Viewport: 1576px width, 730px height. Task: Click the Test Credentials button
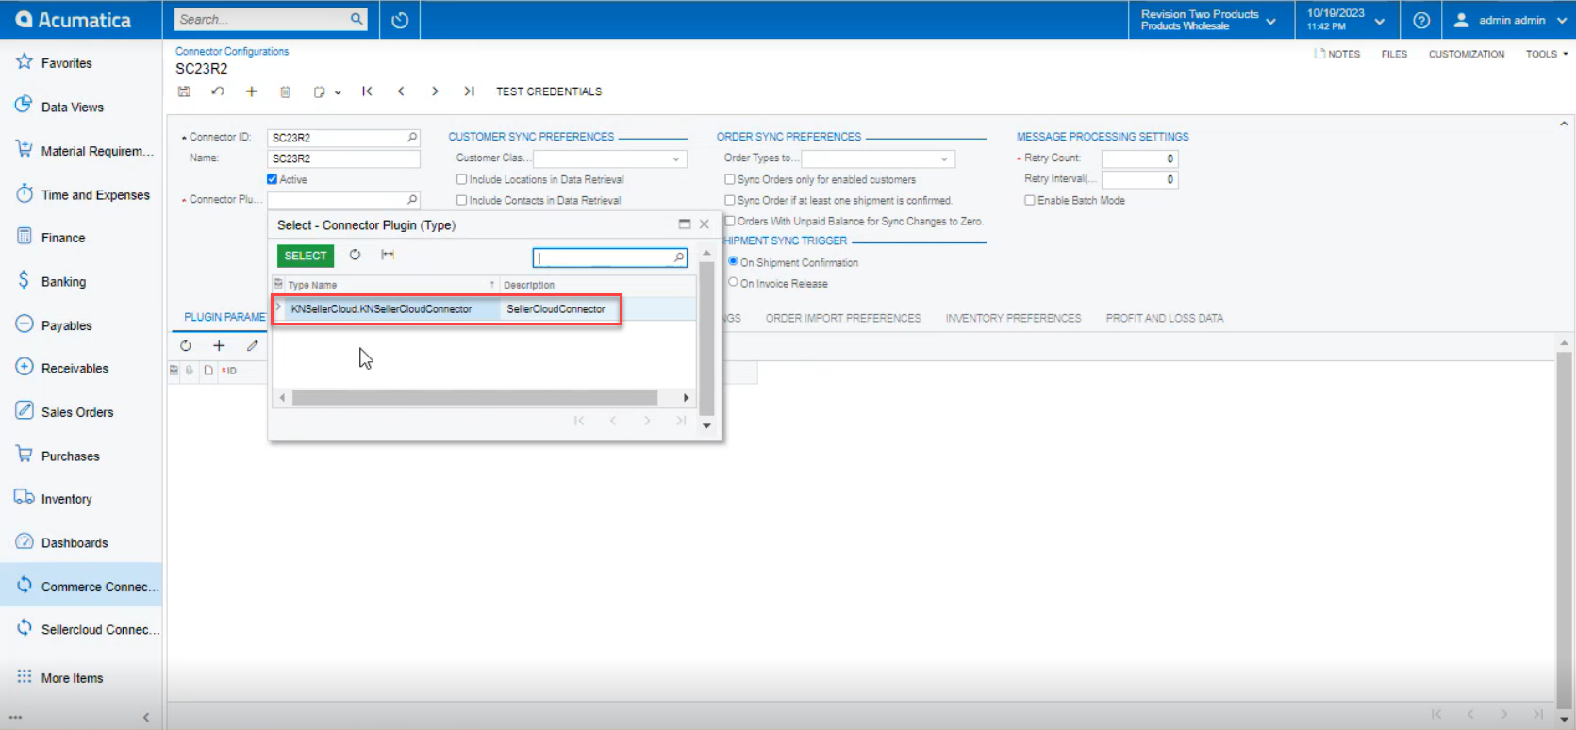[x=549, y=91]
